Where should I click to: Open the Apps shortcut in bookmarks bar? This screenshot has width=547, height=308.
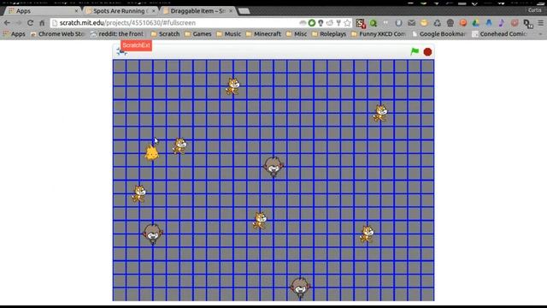pos(15,34)
